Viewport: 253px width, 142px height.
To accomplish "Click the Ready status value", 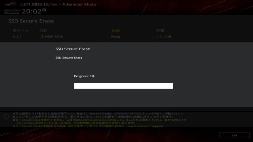I will [x=116, y=37].
